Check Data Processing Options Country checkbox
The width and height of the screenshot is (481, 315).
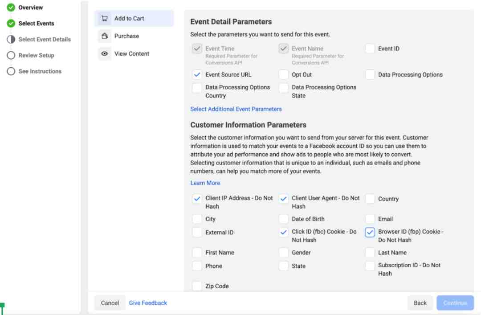coord(197,88)
